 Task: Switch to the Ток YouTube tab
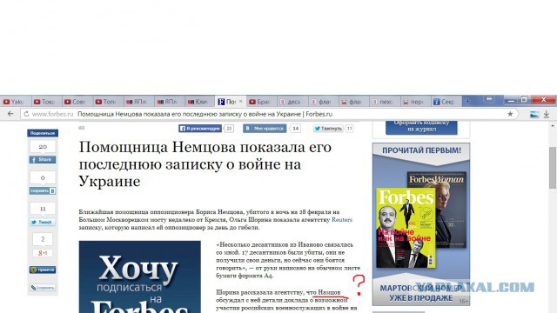(46, 102)
